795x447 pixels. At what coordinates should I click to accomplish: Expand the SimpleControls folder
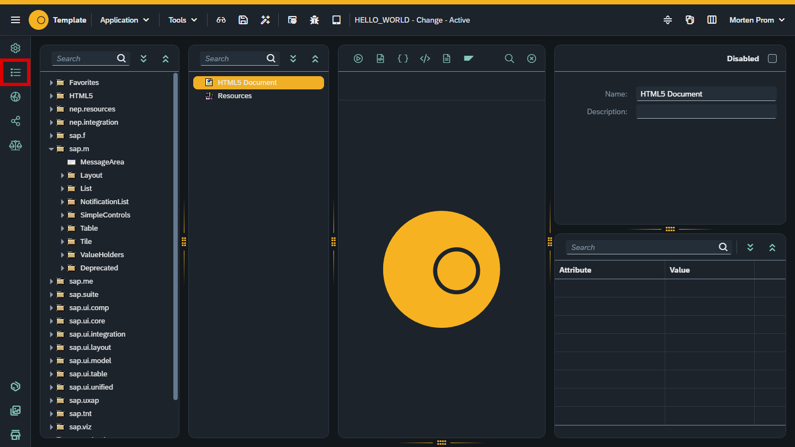62,215
